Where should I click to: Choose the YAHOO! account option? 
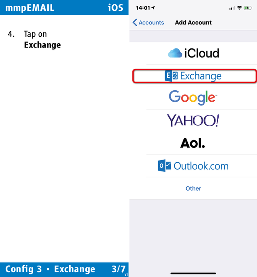click(x=193, y=121)
